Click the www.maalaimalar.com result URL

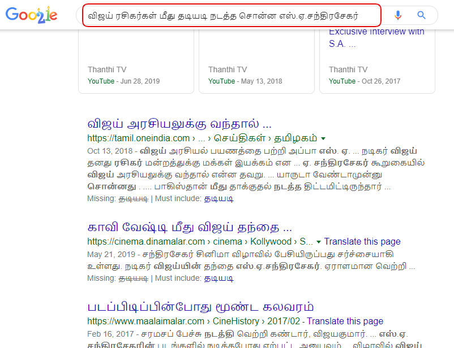[x=194, y=321]
